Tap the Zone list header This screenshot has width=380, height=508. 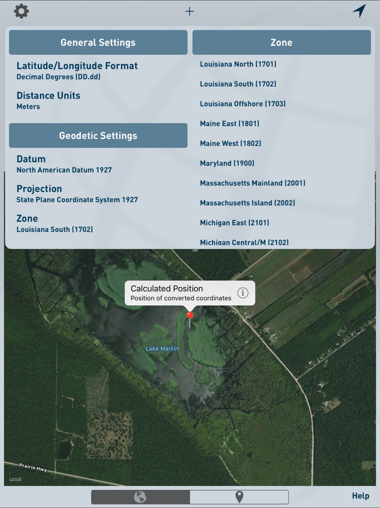point(281,43)
